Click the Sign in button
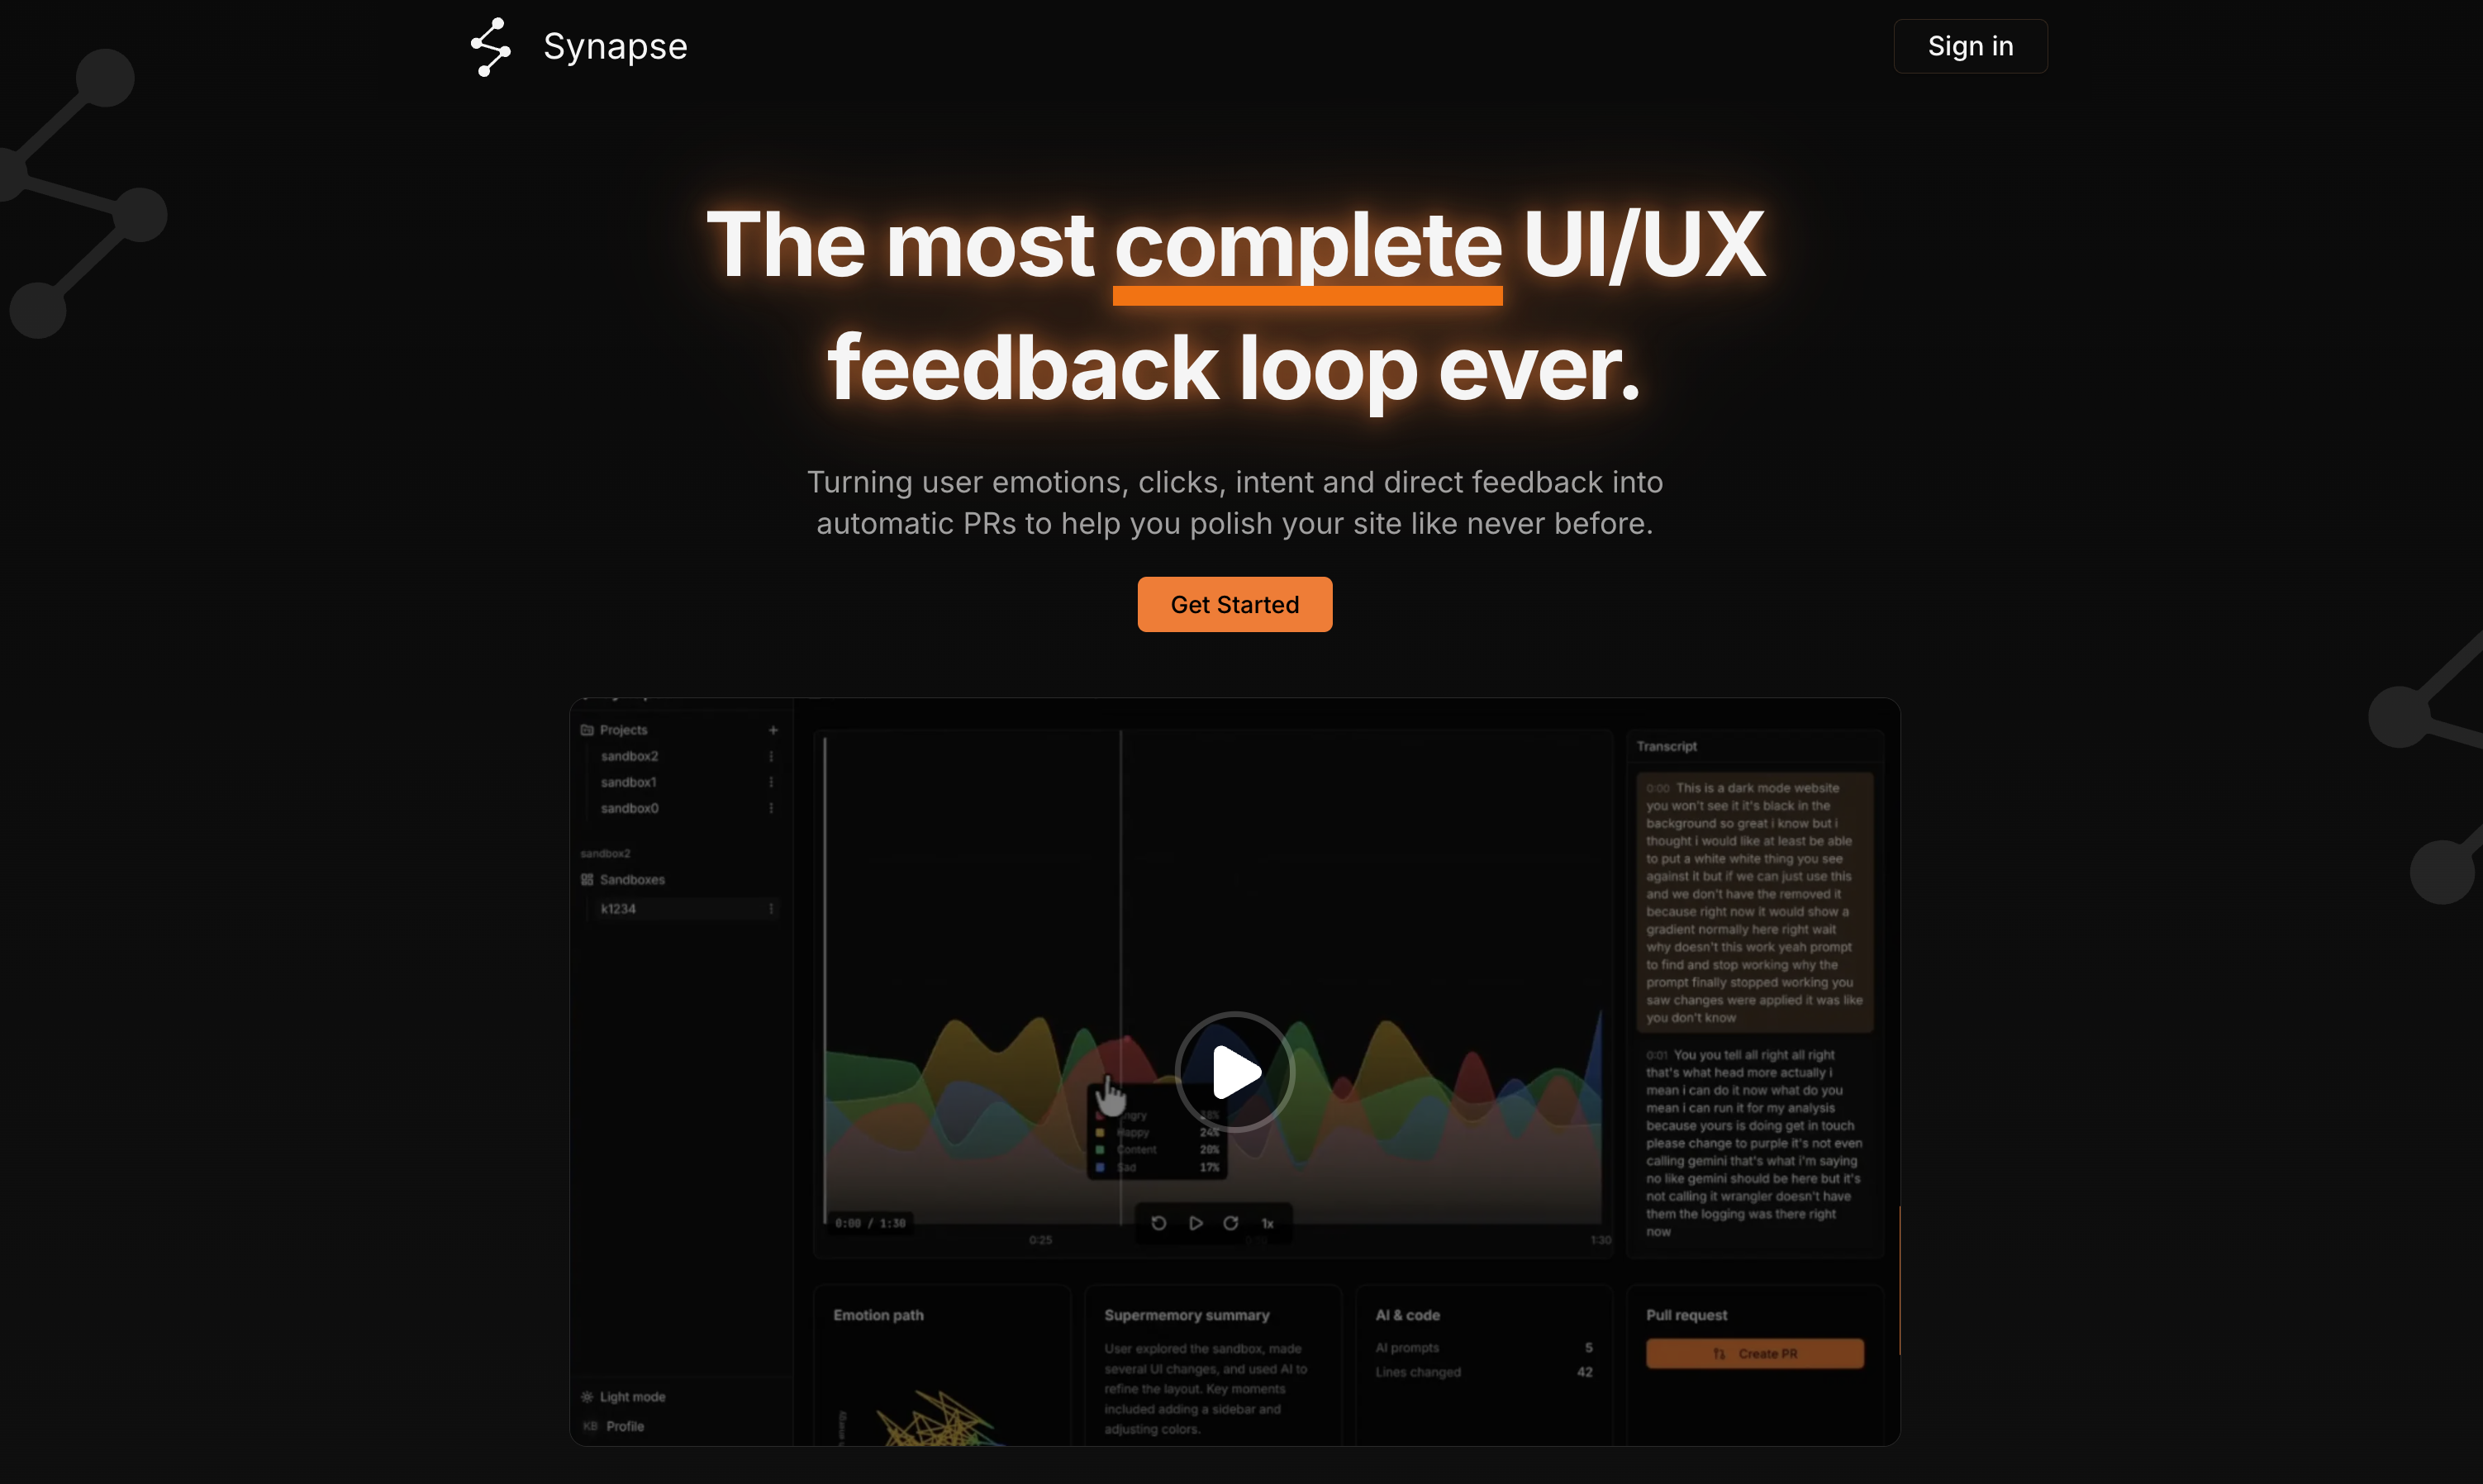 [1969, 46]
